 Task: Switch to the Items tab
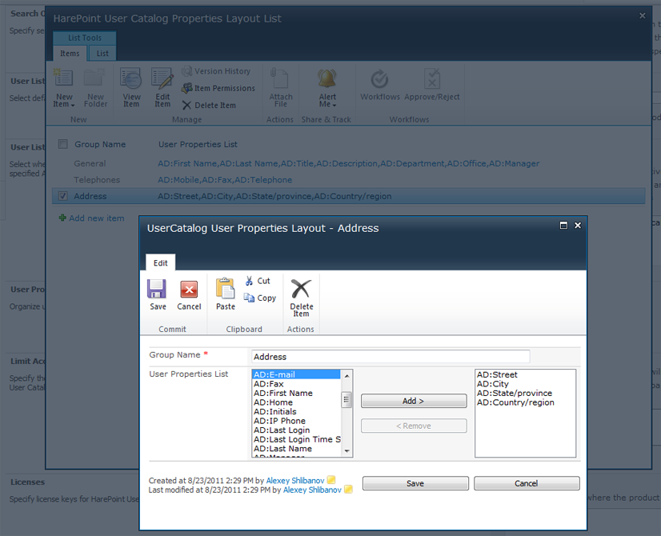(x=70, y=54)
